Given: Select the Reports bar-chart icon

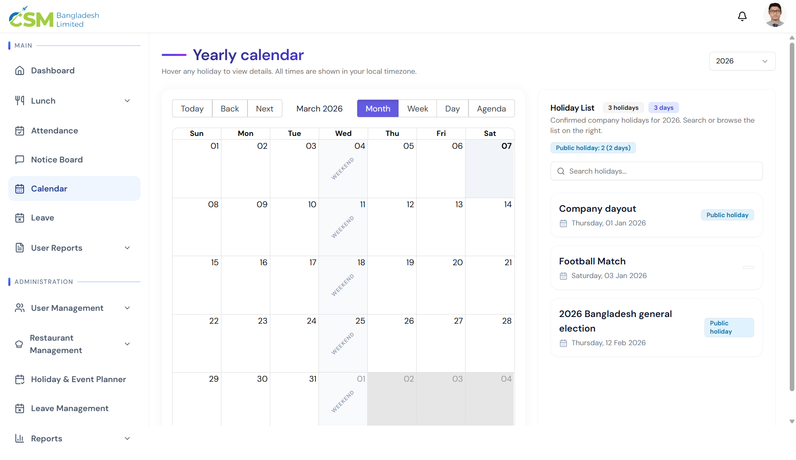Looking at the screenshot, I should point(19,438).
